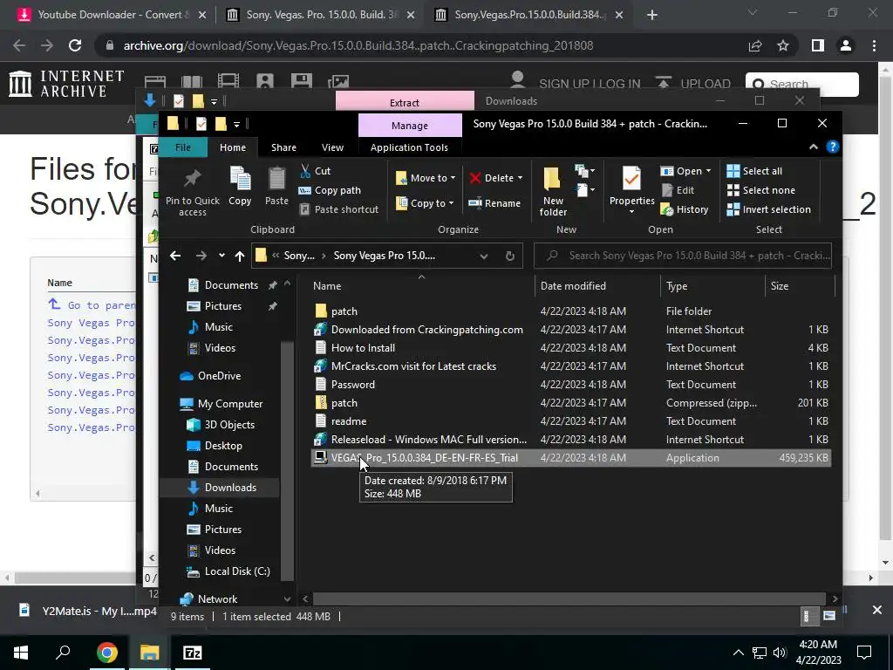Click Select all in ribbon

754,171
